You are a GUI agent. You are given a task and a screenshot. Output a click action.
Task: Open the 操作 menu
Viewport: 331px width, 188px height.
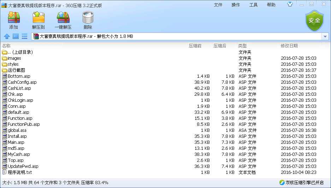(x=236, y=5)
